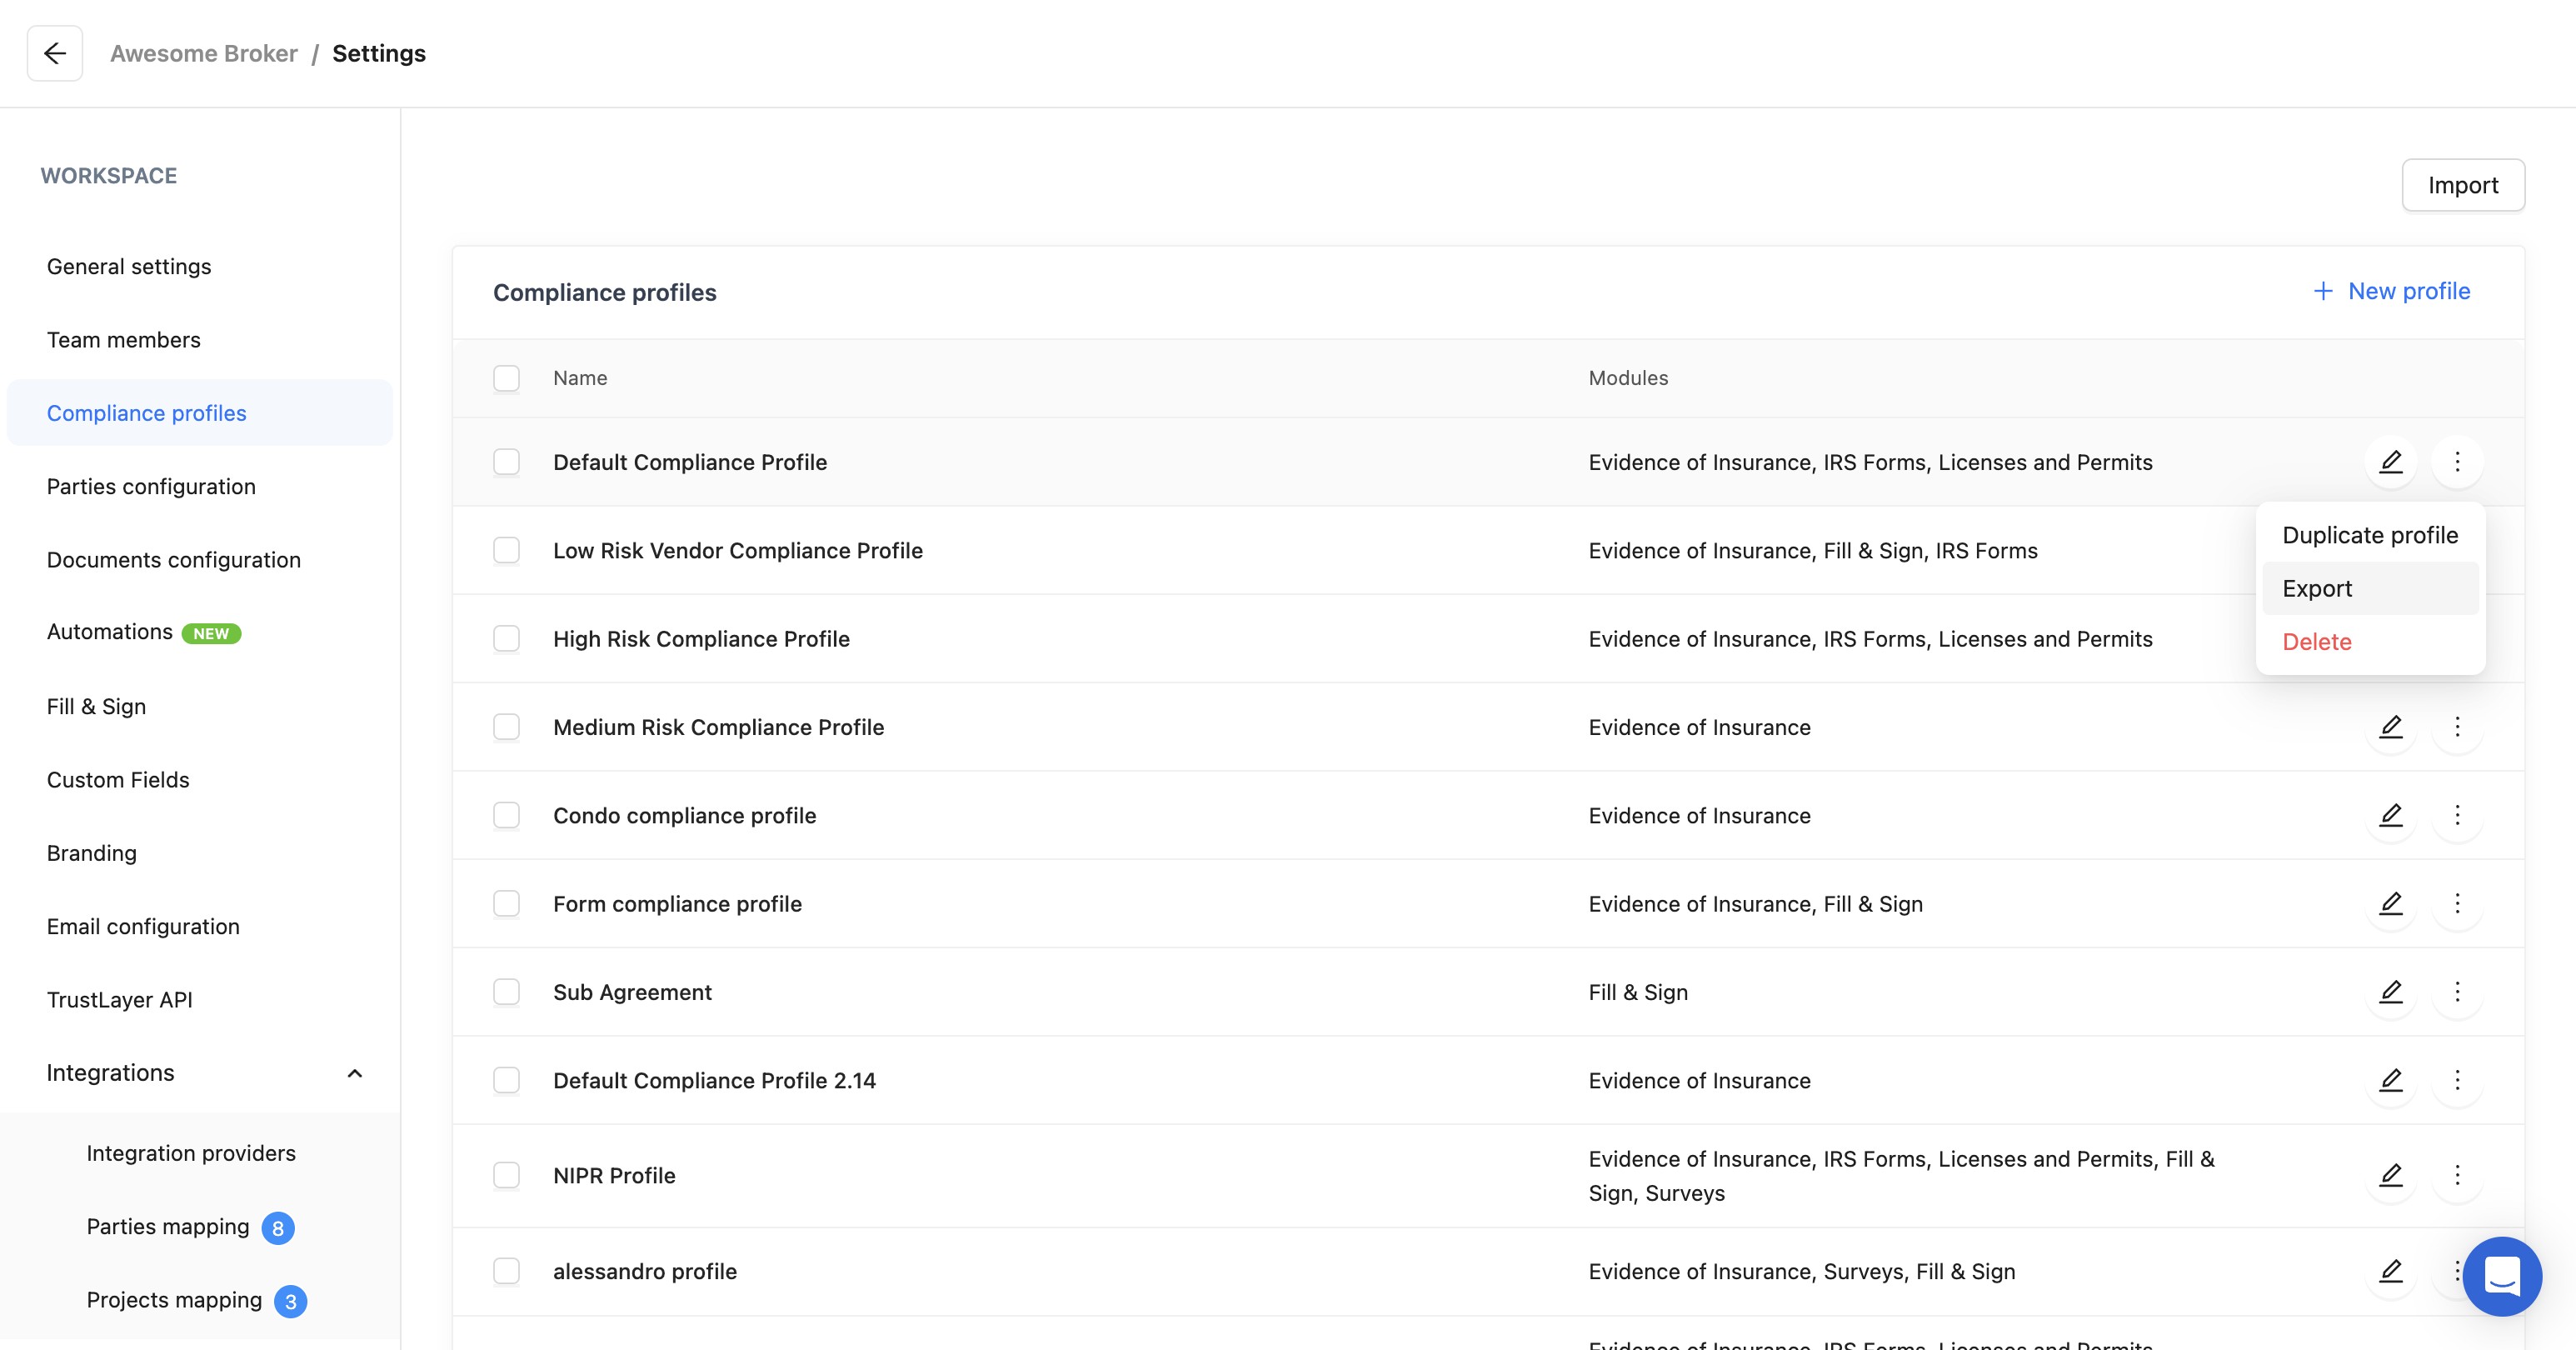The height and width of the screenshot is (1350, 2576).
Task: Open Parties mapping in sidebar
Action: 168,1227
